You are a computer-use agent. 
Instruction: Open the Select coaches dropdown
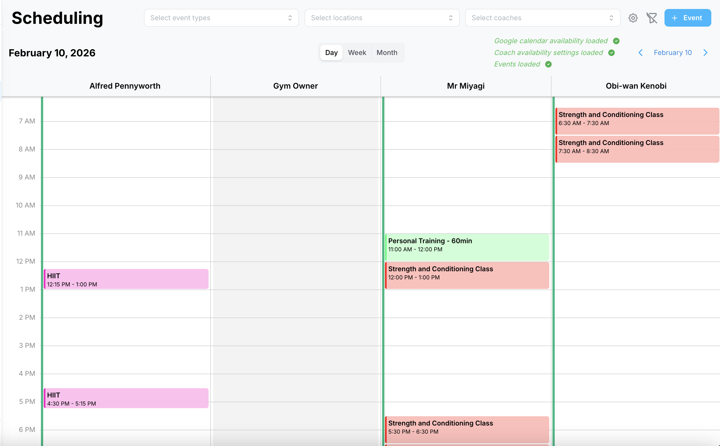click(x=543, y=18)
